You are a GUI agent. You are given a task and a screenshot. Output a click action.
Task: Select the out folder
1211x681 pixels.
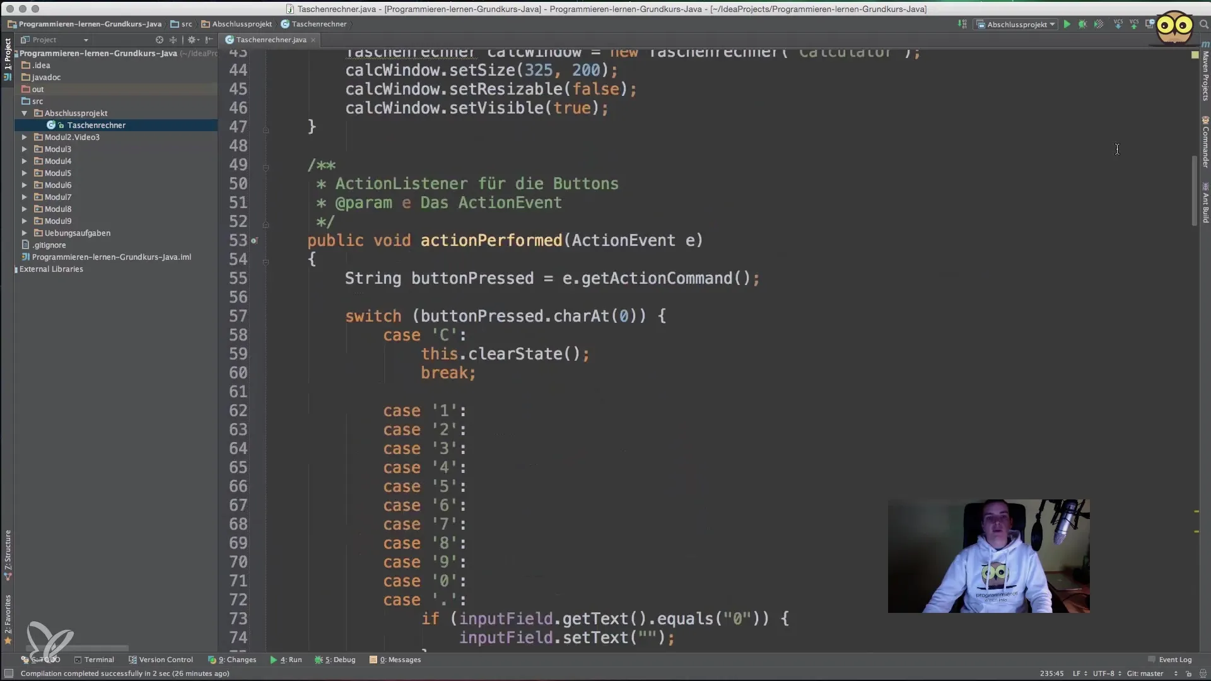(116, 90)
